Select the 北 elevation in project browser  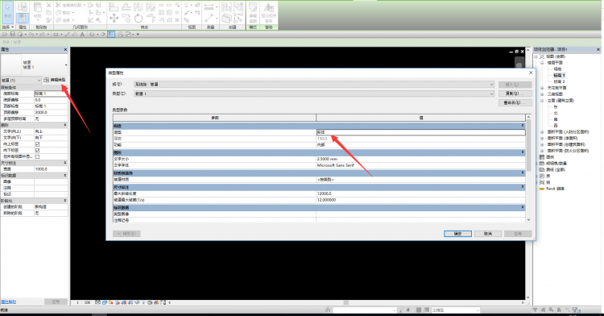pos(556,114)
